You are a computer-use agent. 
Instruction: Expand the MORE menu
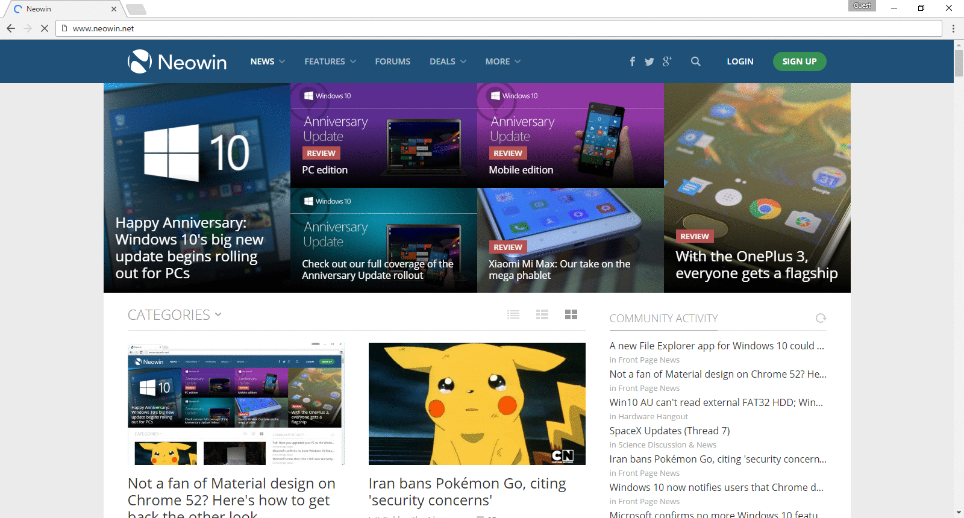coord(503,61)
